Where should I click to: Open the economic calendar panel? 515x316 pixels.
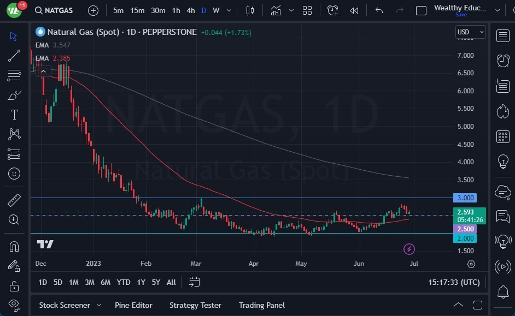tap(503, 136)
